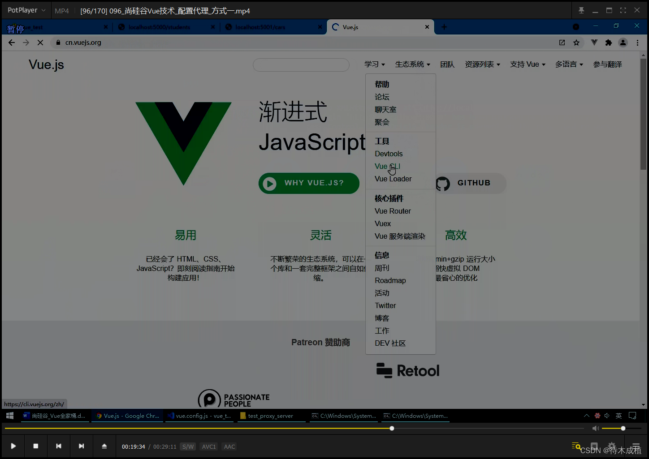Open the PotPlayer main menu dropdown
Screen dimensions: 649x459
click(x=26, y=10)
